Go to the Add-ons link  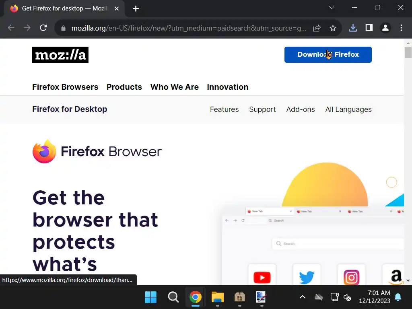pos(300,109)
